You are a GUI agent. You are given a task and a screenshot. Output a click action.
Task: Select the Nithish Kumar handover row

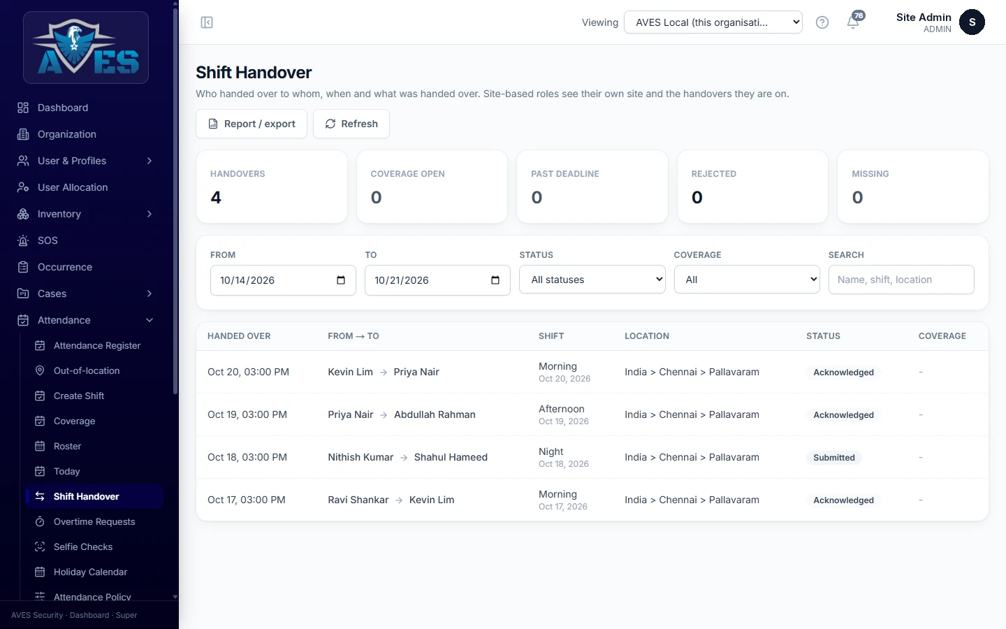[592, 457]
